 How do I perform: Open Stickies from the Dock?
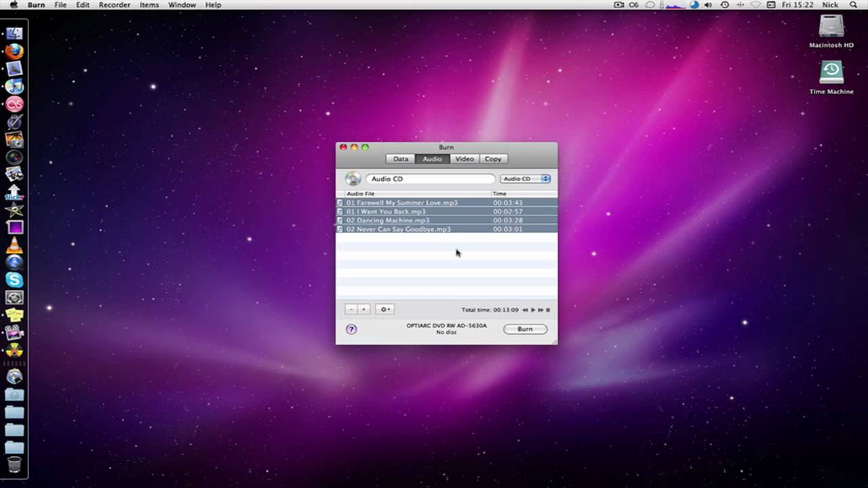click(x=14, y=315)
